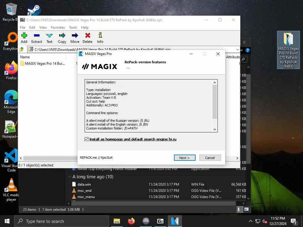Open Firefox desktop shortcut
The width and height of the screenshot is (303, 227).
pos(11,70)
